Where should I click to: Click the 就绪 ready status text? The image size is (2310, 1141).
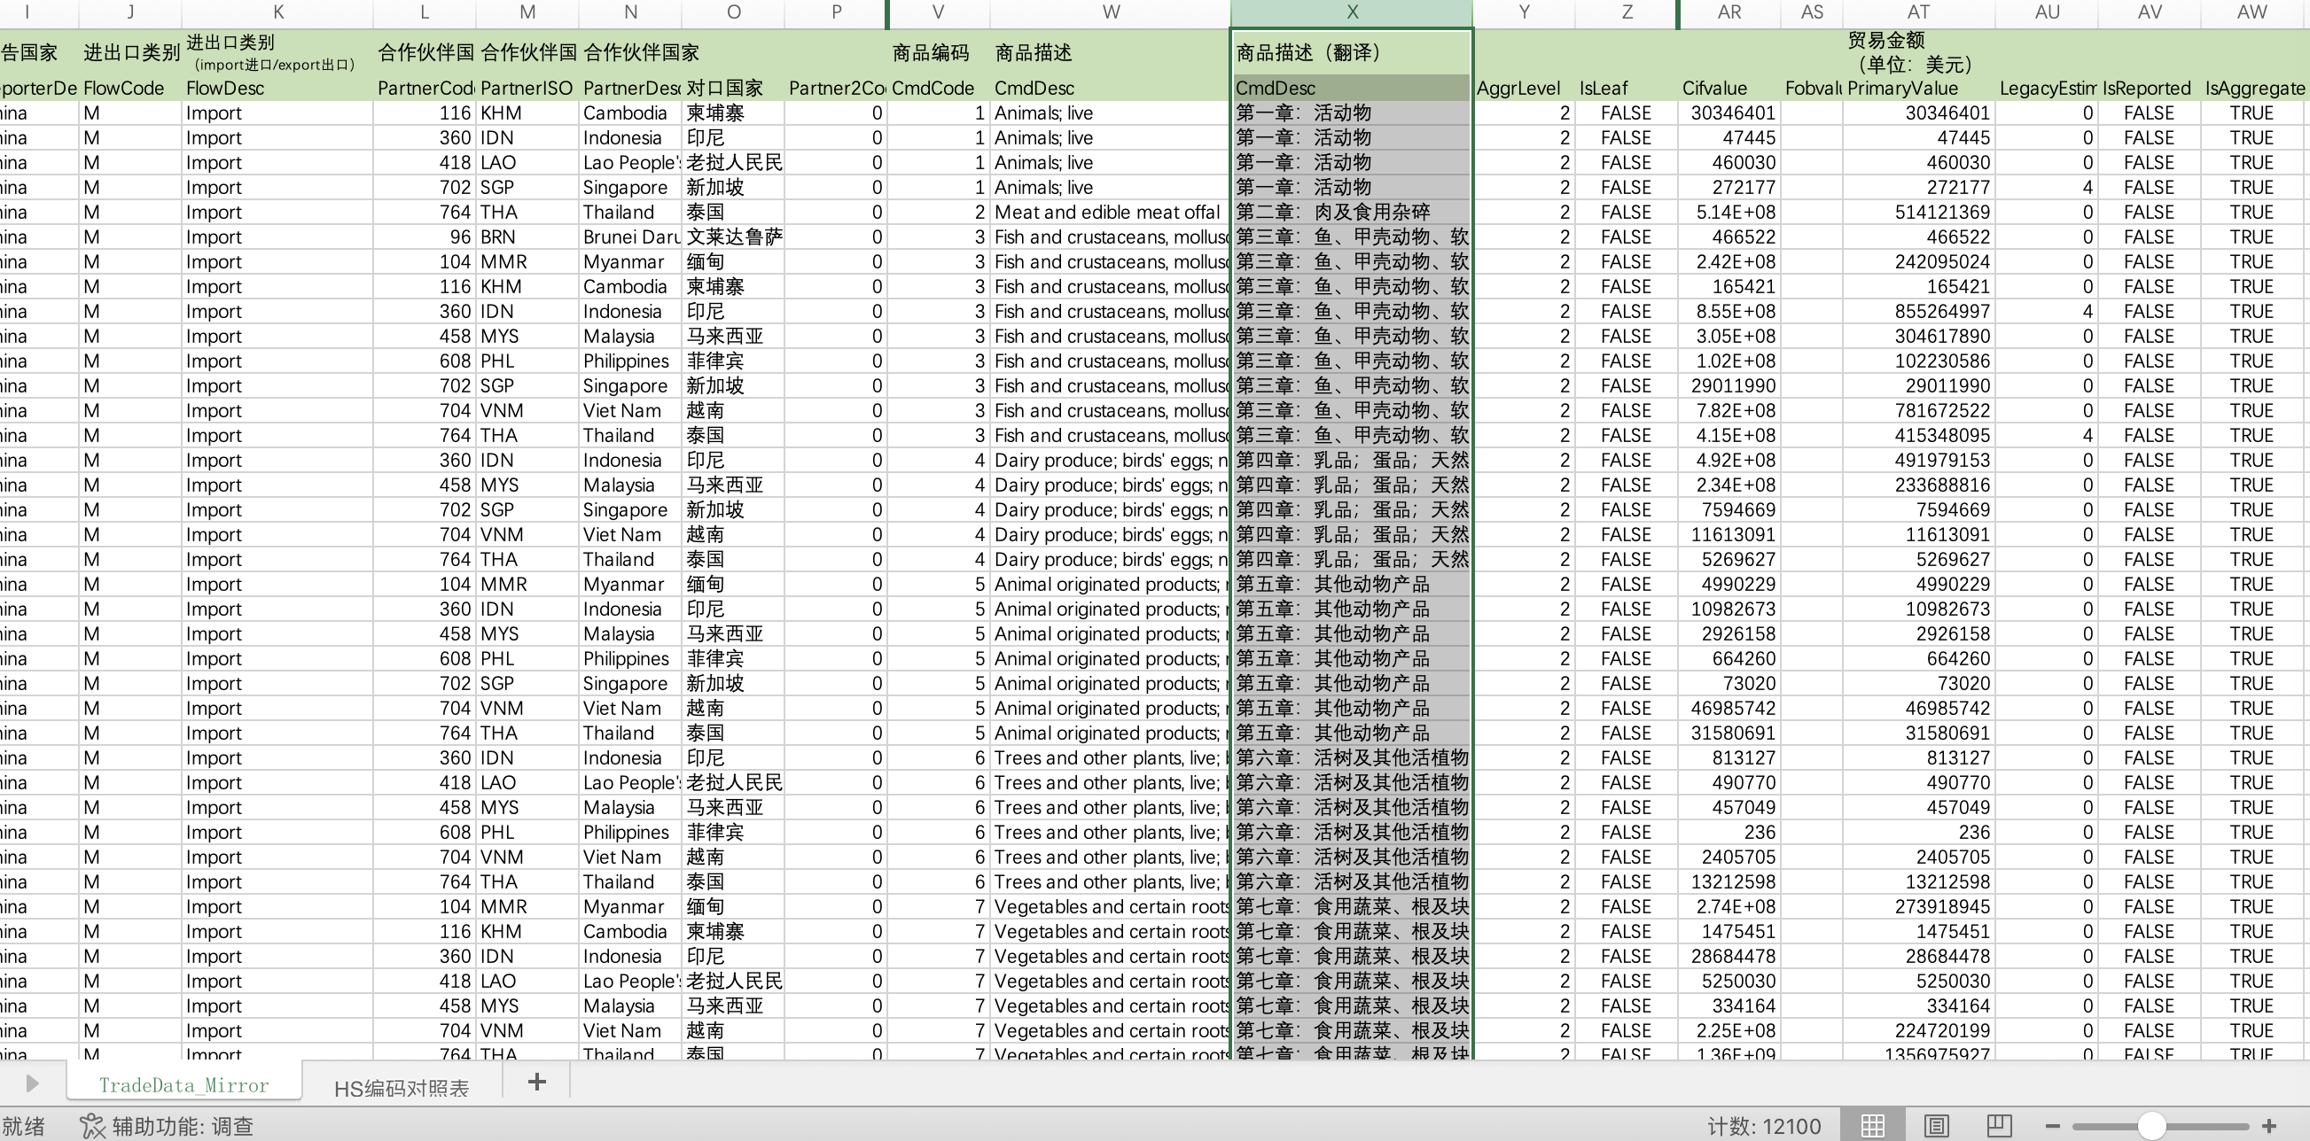coord(24,1126)
